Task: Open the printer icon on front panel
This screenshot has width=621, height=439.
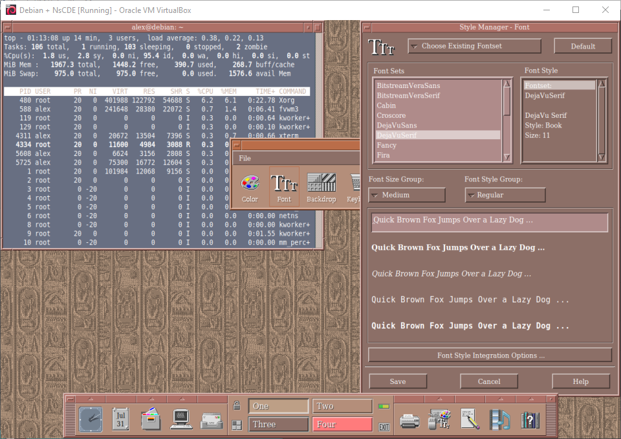Action: [409, 420]
